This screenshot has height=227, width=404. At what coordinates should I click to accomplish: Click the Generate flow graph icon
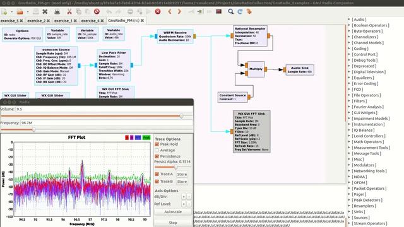(140, 11)
